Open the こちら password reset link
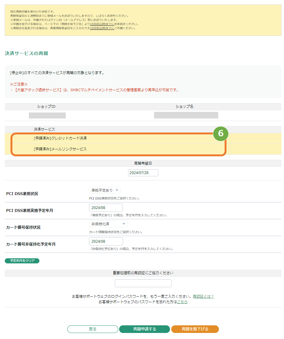 point(182,302)
